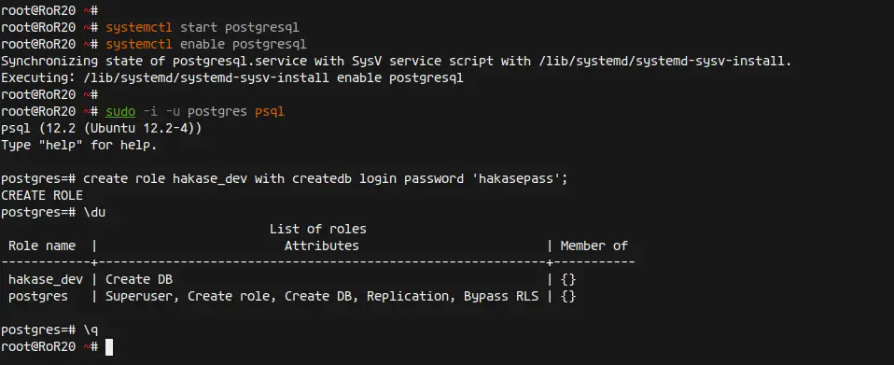The height and width of the screenshot is (365, 894).
Task: Click the 'CREATE ROLE' output line
Action: pos(42,196)
